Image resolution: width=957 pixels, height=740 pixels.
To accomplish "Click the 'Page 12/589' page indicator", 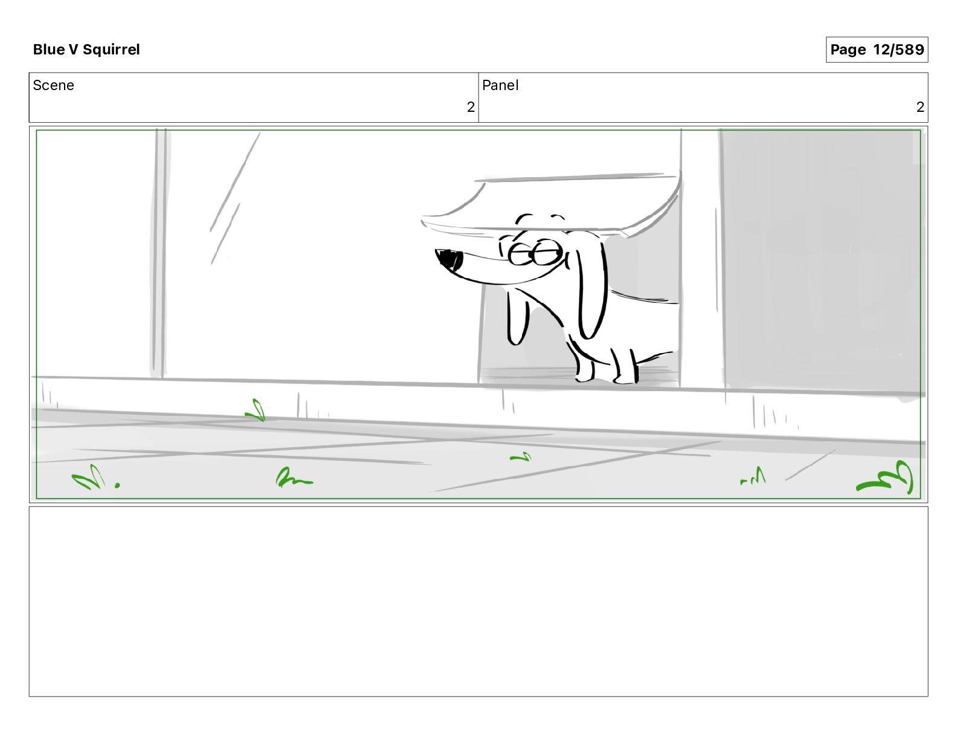I will pyautogui.click(x=877, y=50).
